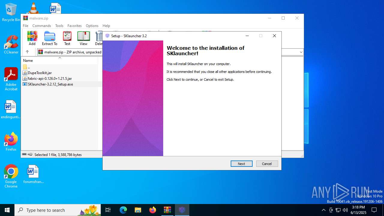Open Task View from taskbar
Viewport: 384px width, 216px height.
coord(108,210)
